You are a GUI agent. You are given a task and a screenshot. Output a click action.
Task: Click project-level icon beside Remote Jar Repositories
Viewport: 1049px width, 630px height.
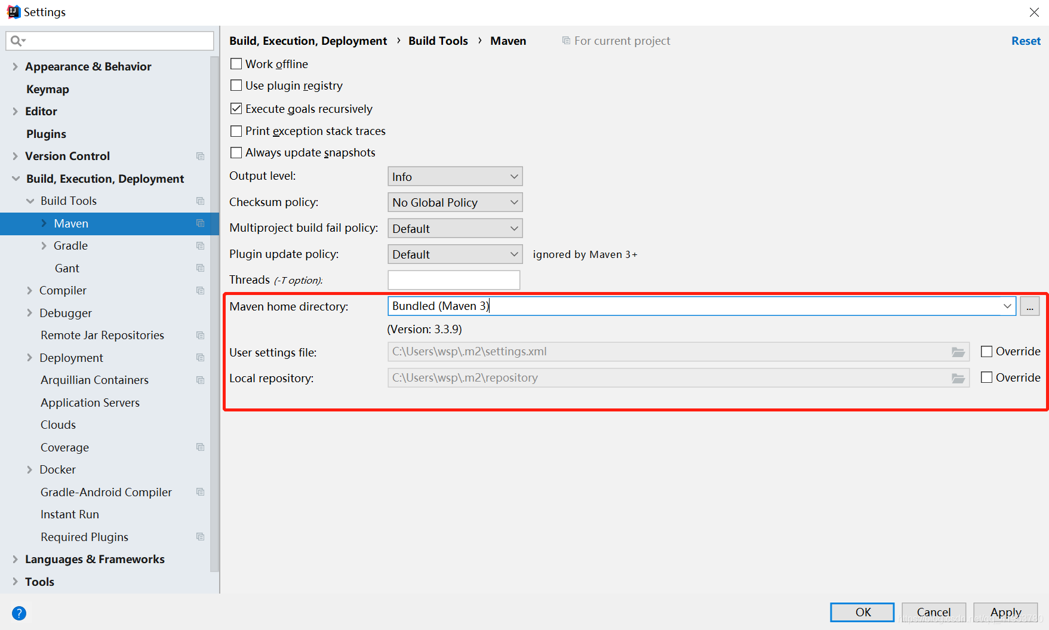pos(201,336)
